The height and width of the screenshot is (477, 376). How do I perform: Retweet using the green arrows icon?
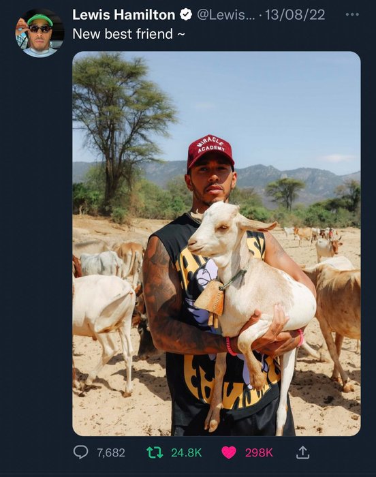pyautogui.click(x=155, y=452)
